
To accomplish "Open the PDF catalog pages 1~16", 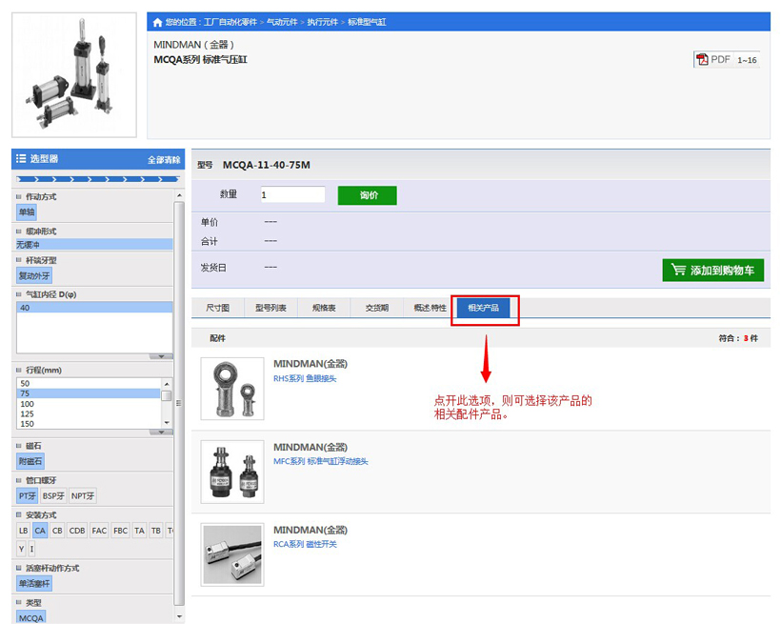I will [x=727, y=60].
